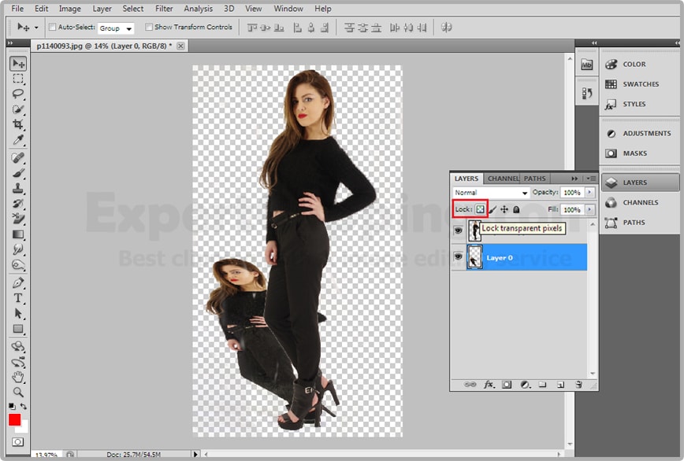
Task: Open the Group auto-select dropdown
Action: (x=116, y=28)
